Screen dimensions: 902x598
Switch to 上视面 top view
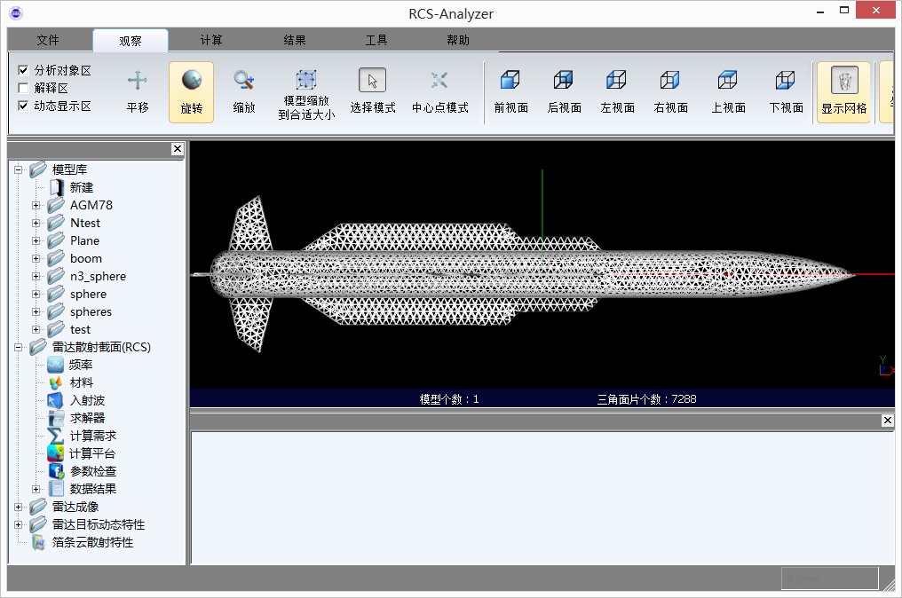[x=728, y=92]
